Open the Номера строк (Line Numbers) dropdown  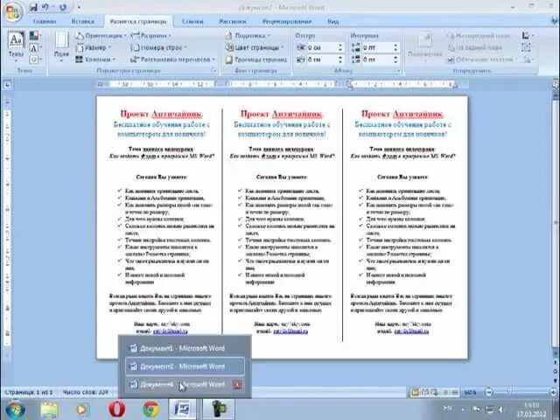[x=159, y=47]
